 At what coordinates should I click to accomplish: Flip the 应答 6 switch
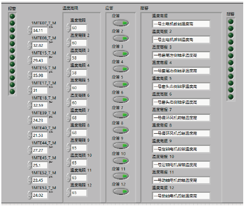click(121, 99)
